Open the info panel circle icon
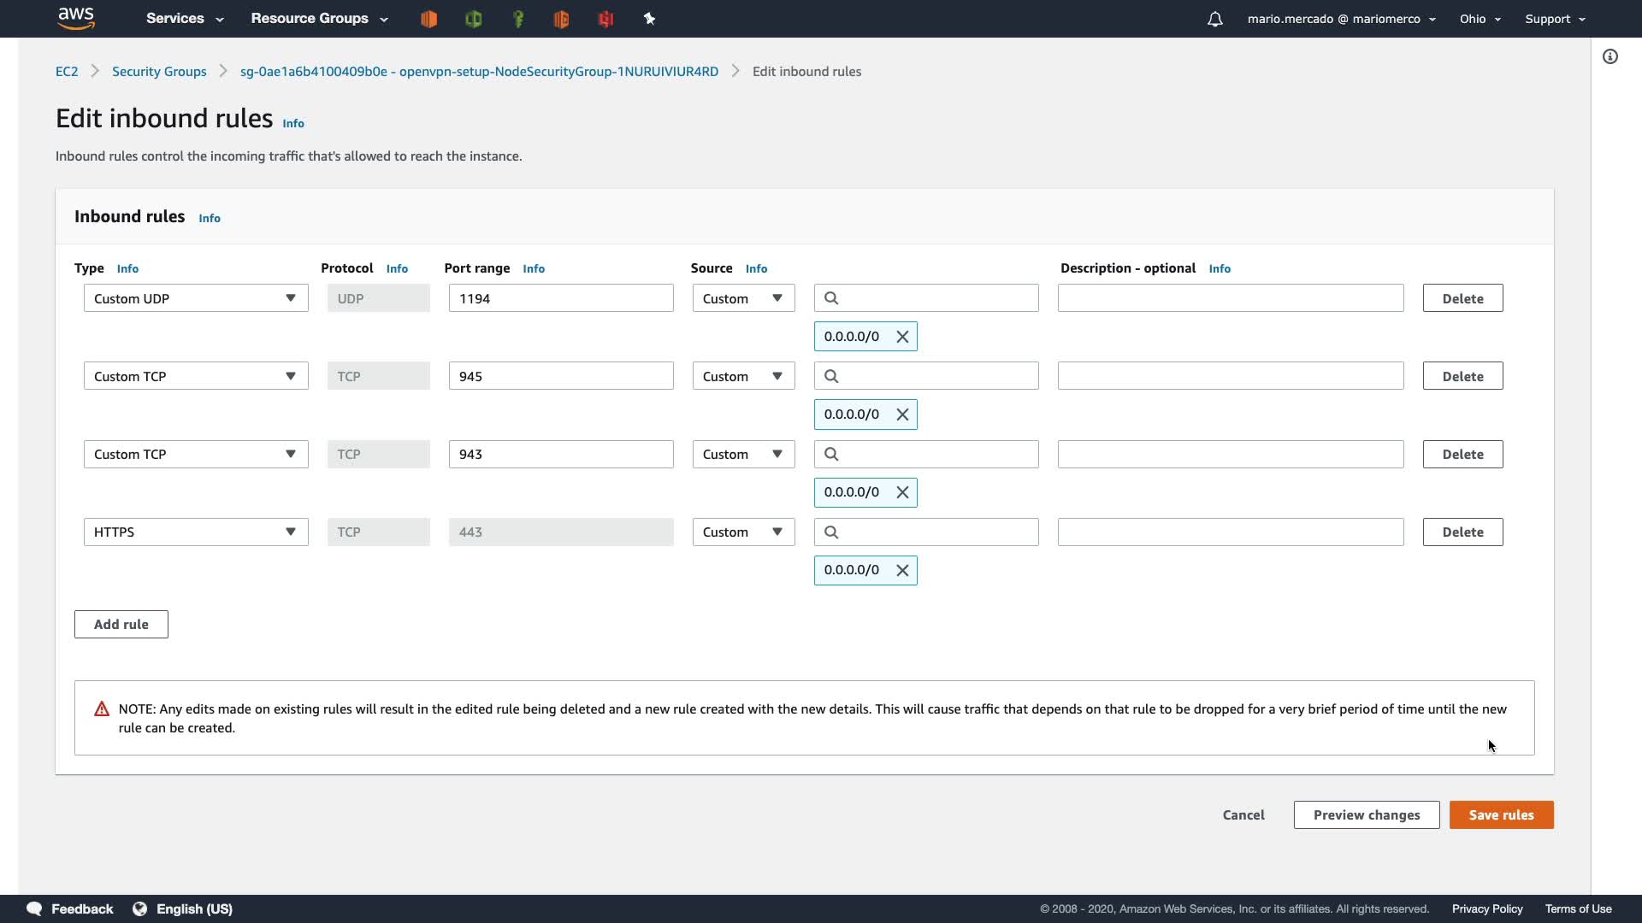 coord(1610,56)
